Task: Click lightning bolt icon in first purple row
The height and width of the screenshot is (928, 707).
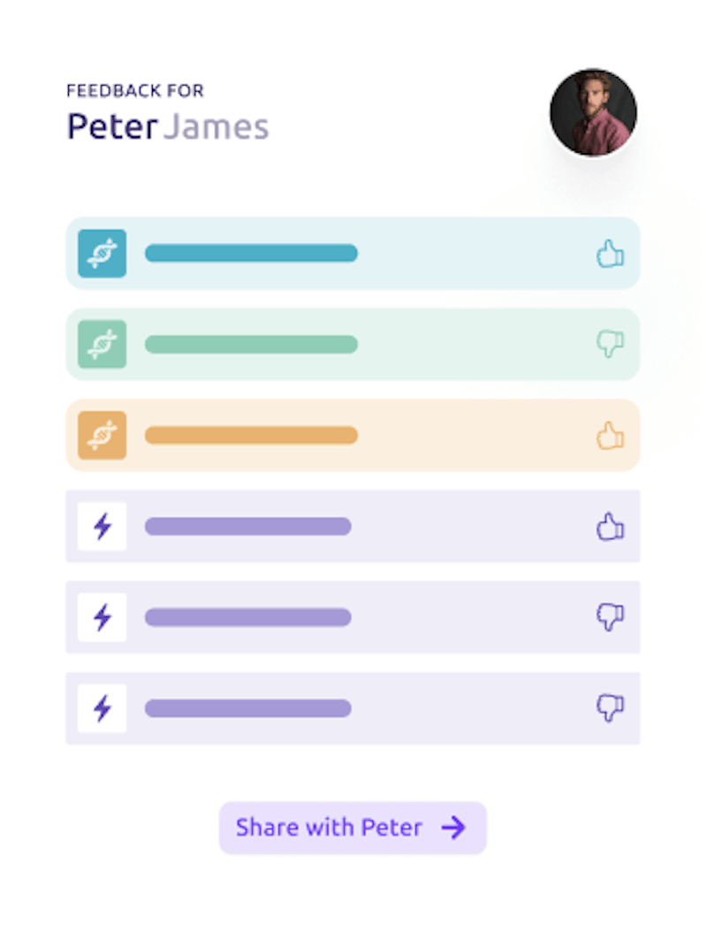Action: pos(102,527)
